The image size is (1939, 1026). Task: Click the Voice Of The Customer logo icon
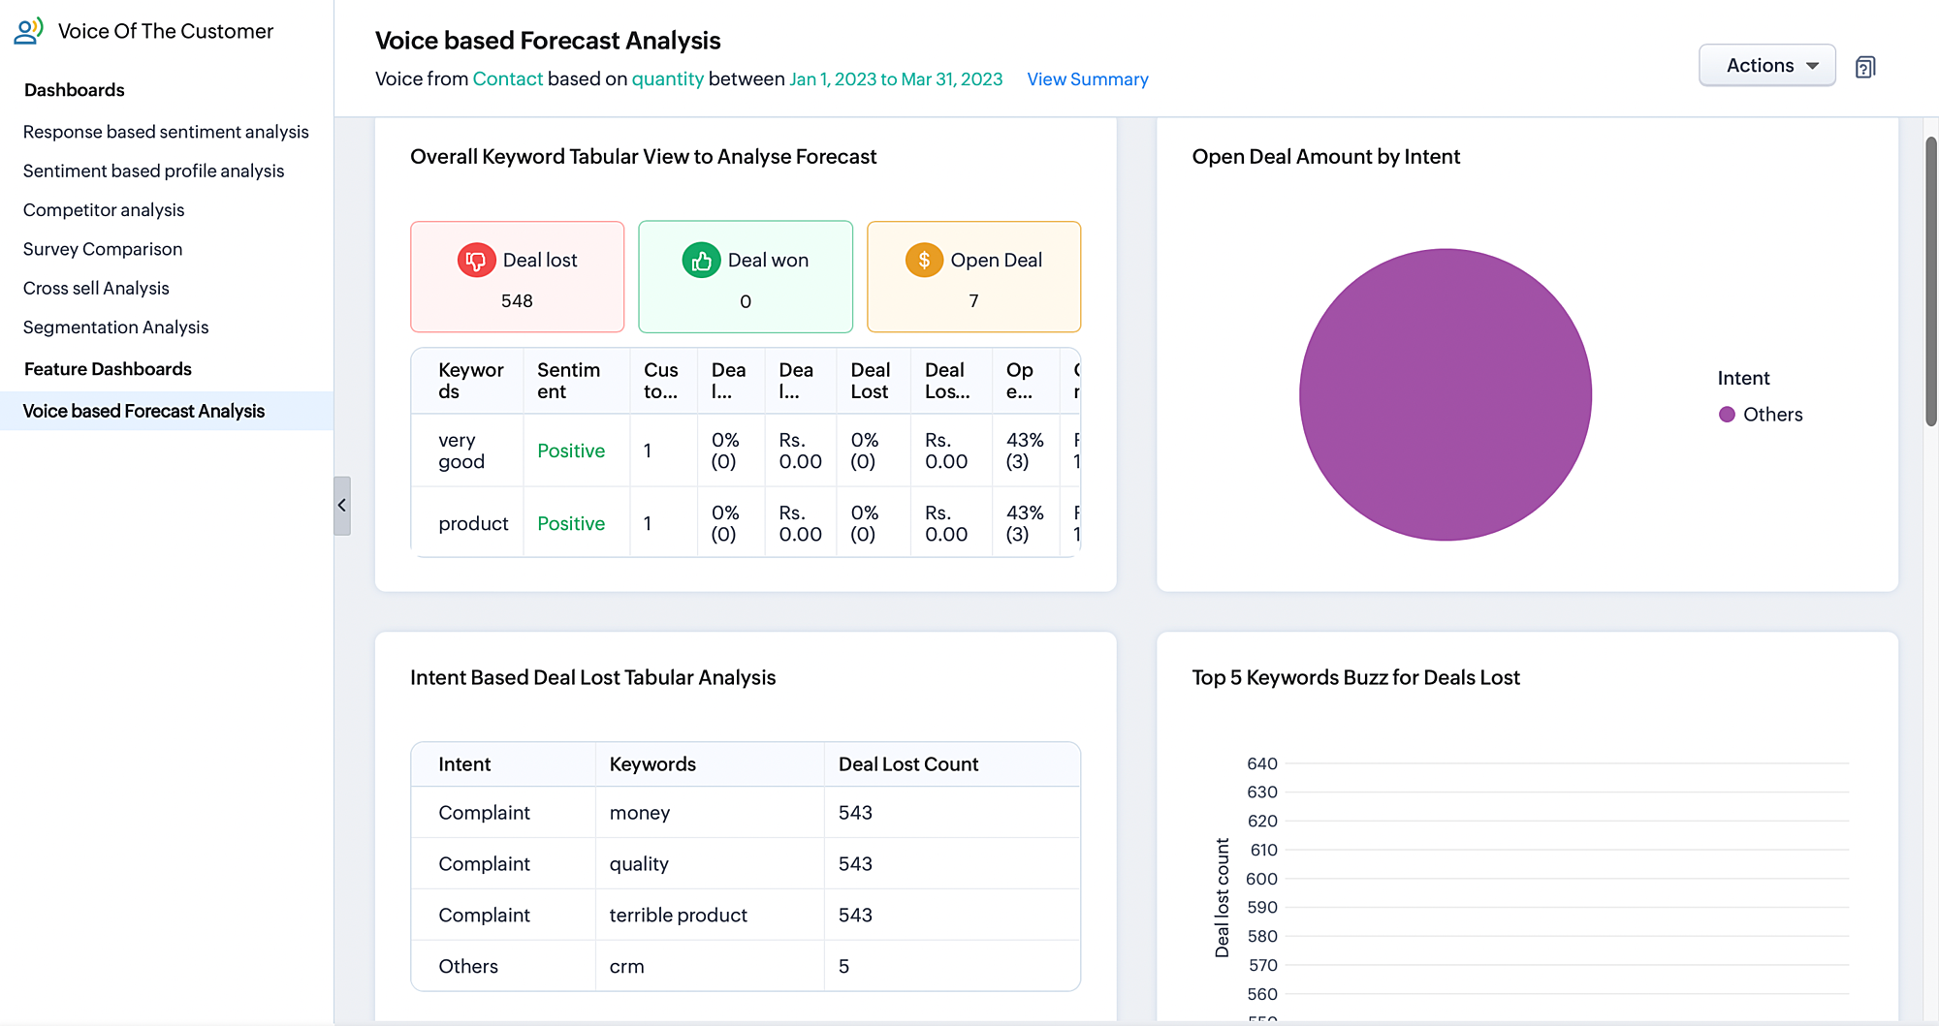click(28, 31)
